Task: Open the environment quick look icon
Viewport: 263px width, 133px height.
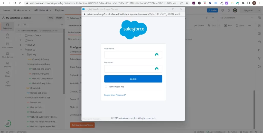Action: (259, 18)
